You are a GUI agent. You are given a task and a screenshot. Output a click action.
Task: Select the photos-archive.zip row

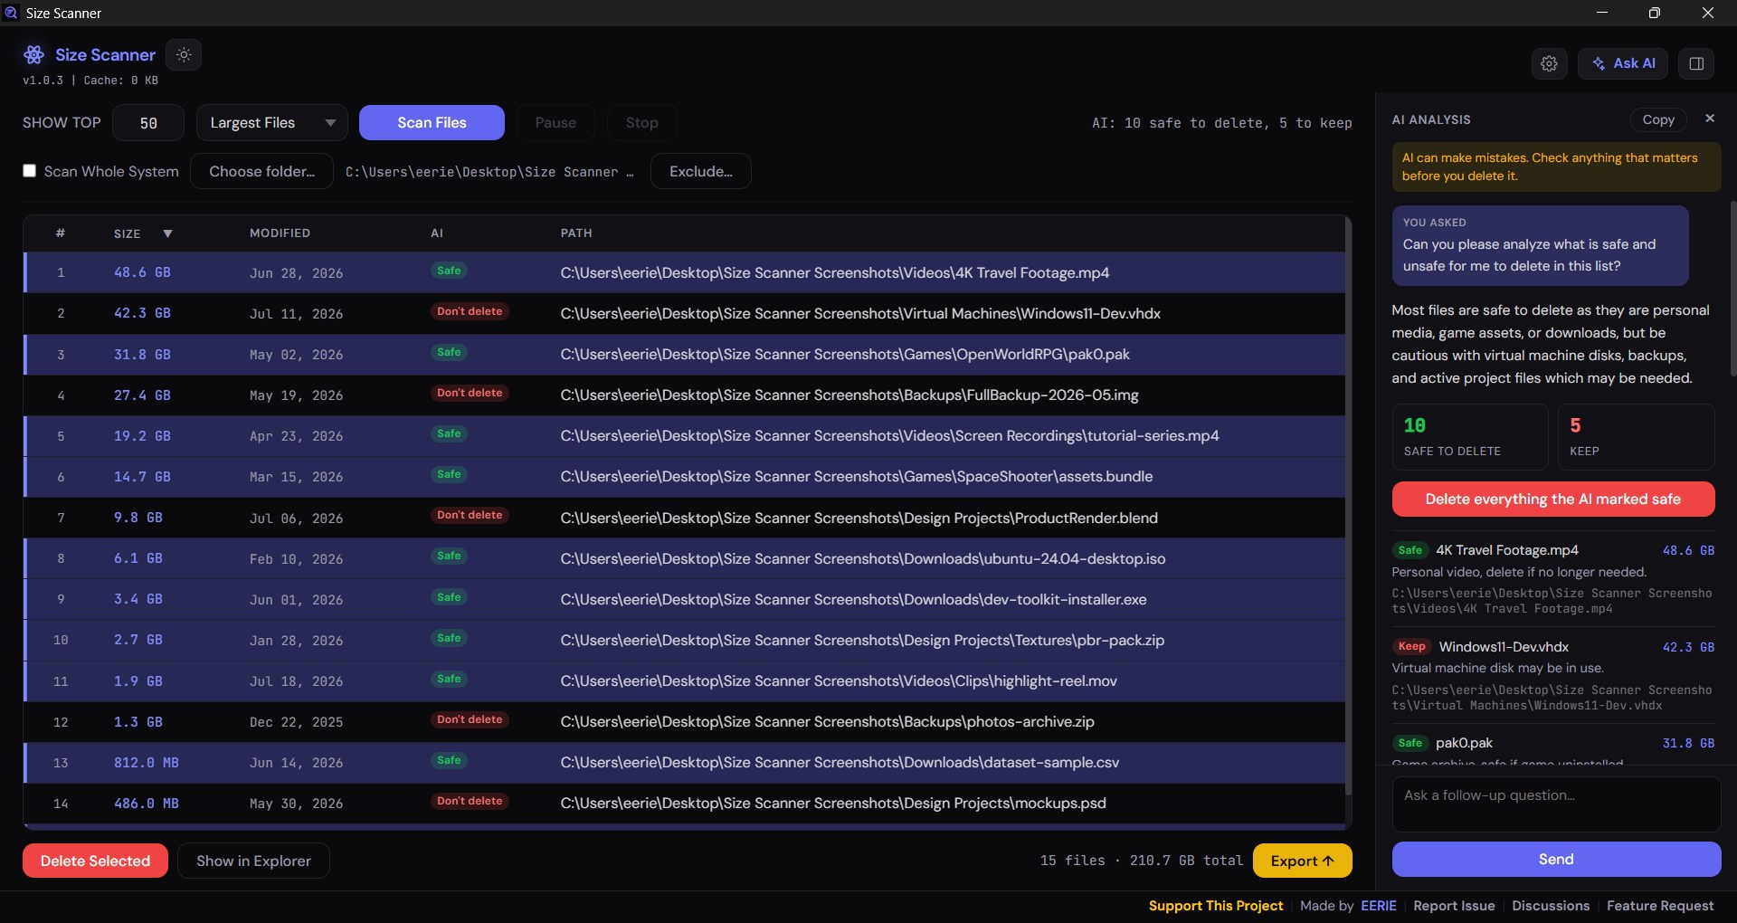click(x=684, y=722)
